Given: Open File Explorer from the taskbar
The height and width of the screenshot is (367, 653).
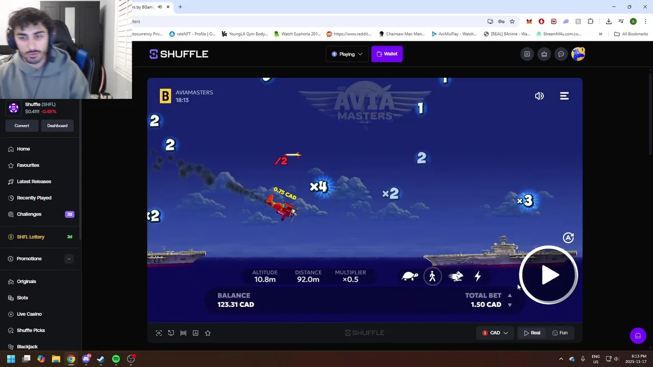Looking at the screenshot, I should [56, 359].
